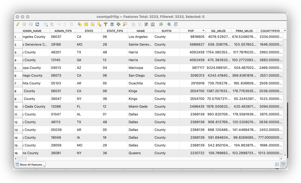The width and height of the screenshot is (301, 183).
Task: Switch to form view
Action: click(277, 164)
